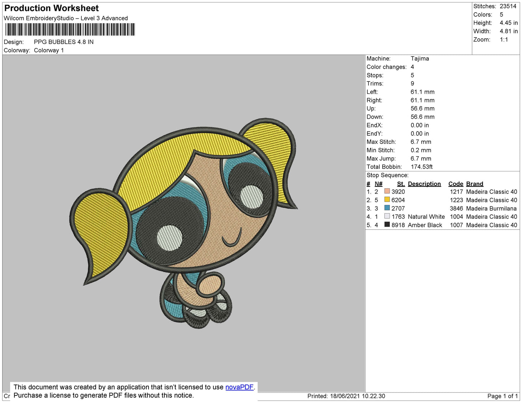
Task: Click the Wilcom EmbroideryStudio subtitle
Action: [66, 18]
